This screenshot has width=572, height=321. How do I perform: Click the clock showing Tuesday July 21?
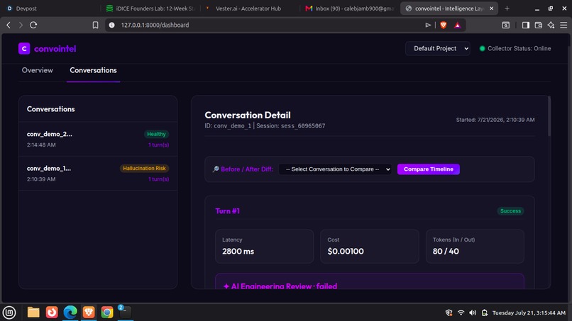529,312
